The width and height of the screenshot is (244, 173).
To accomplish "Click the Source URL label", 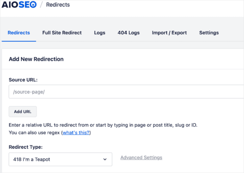I will 23,80.
